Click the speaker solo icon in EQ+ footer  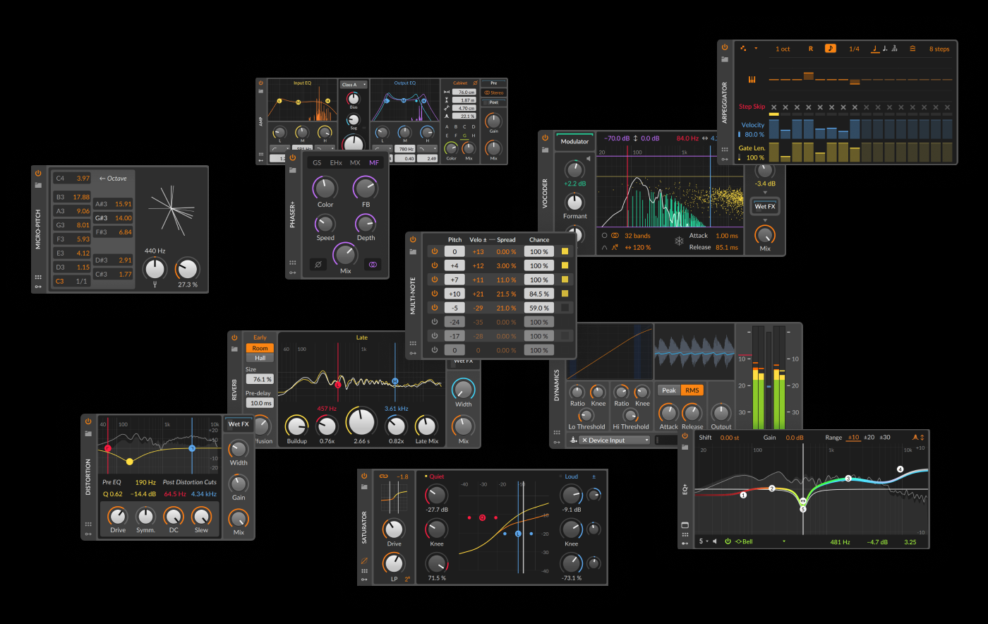pos(715,541)
